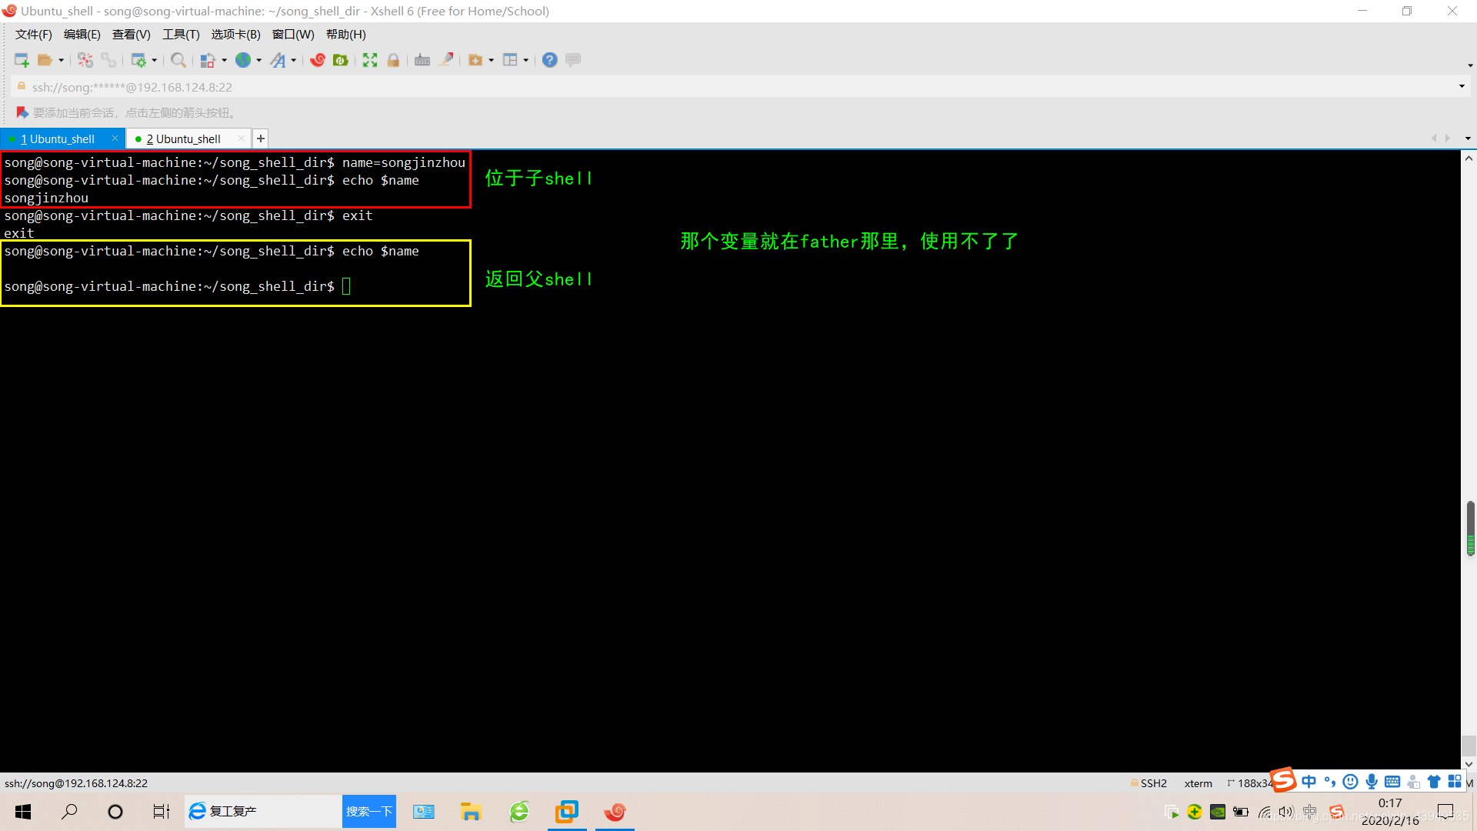Image resolution: width=1477 pixels, height=831 pixels.
Task: Launch Xftp via red swirl icon
Action: pos(318,60)
